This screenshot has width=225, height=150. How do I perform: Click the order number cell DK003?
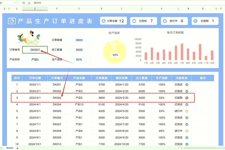35,50
